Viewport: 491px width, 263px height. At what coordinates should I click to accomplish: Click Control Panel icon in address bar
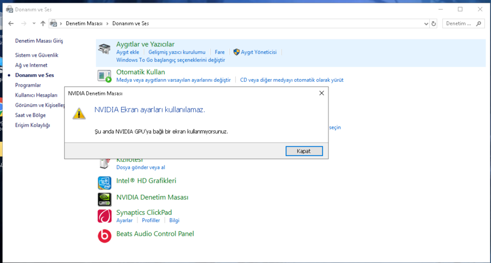tap(53, 23)
